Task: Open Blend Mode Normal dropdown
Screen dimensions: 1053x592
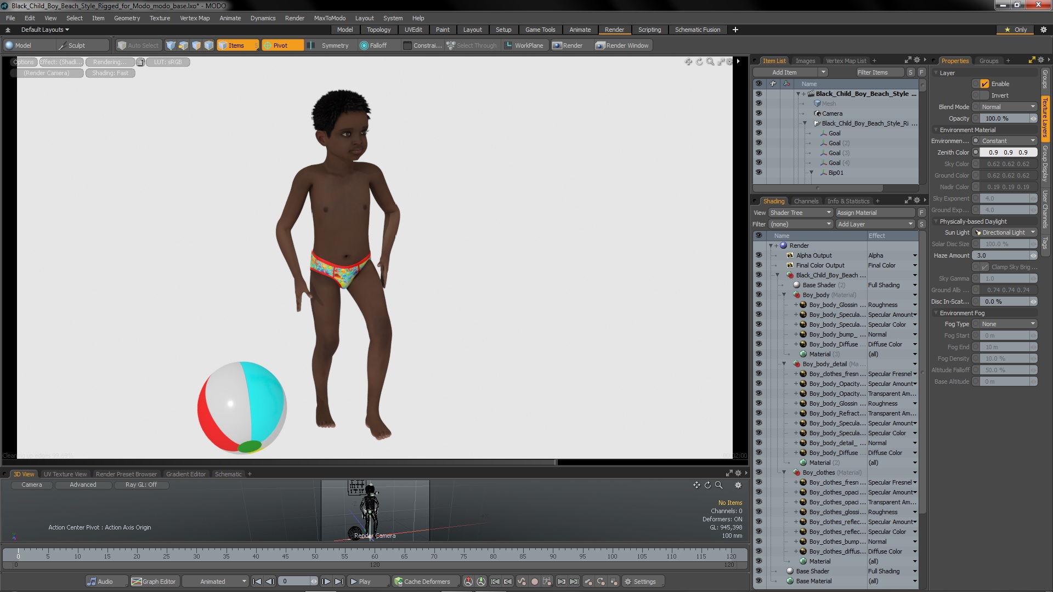Action: pos(1008,107)
